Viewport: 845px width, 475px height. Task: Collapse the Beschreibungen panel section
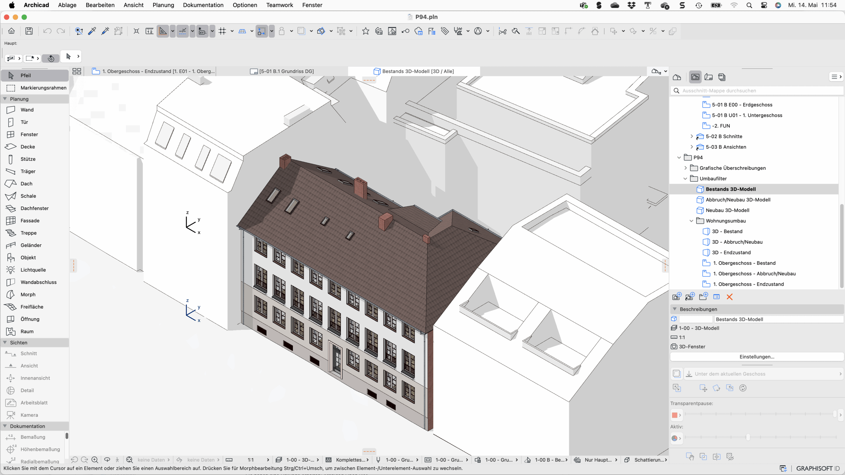(x=675, y=309)
